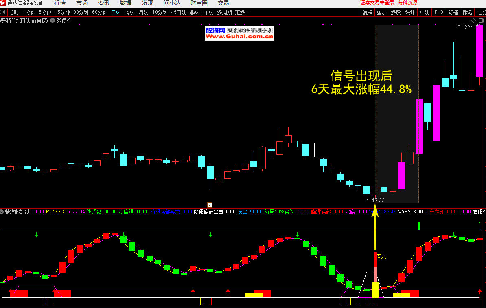Image resolution: width=486 pixels, height=308 pixels.
Task: Click the large magenta candlestick at 31.22
Action: 479,51
